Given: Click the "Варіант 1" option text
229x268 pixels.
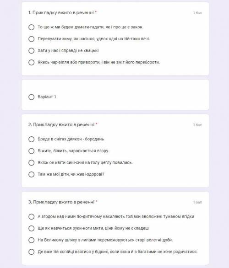Looking at the screenshot, I should pos(47,97).
